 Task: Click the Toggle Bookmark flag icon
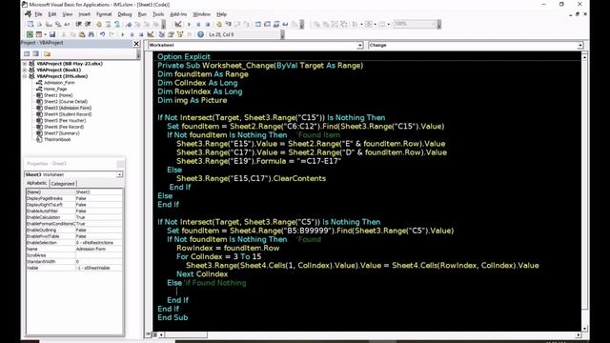[x=129, y=24]
